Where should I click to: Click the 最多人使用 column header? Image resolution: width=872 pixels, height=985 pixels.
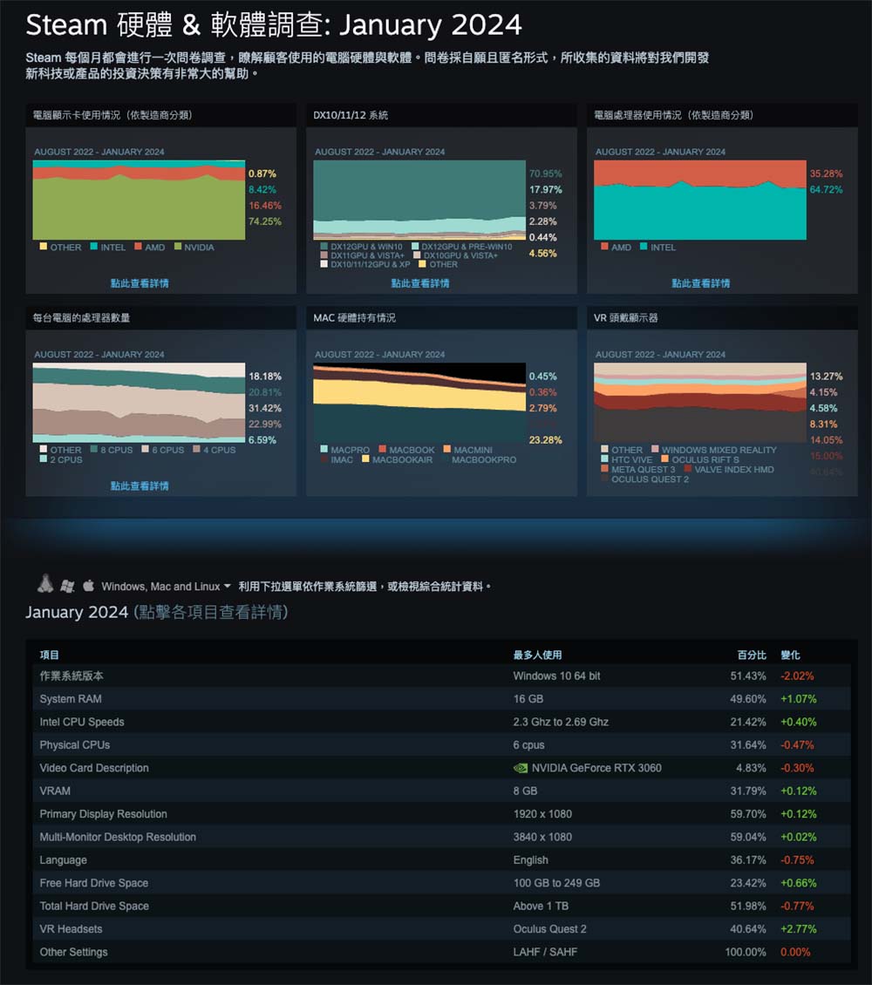coord(537,655)
